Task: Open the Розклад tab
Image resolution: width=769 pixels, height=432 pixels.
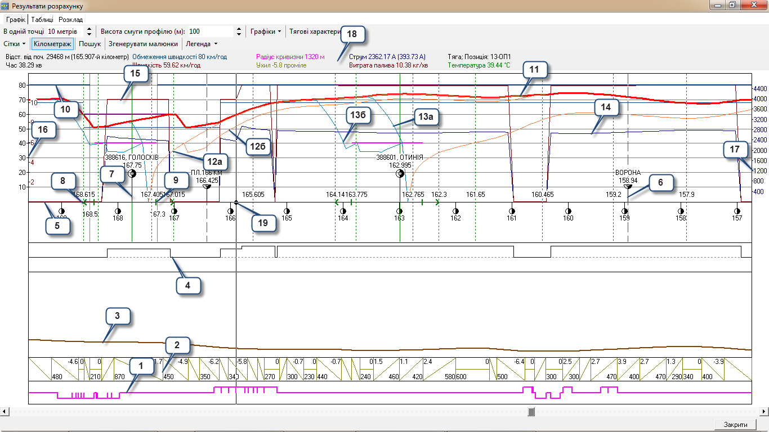Action: [x=70, y=20]
